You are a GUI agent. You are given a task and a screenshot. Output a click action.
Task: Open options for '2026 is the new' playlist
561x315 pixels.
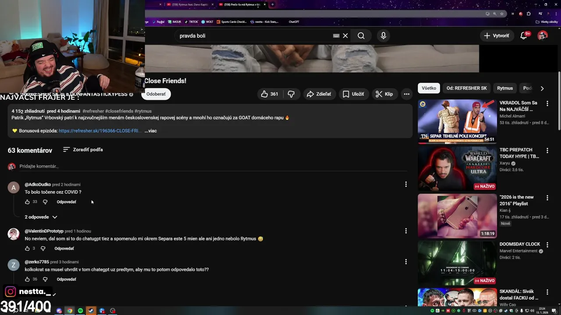[x=547, y=198]
